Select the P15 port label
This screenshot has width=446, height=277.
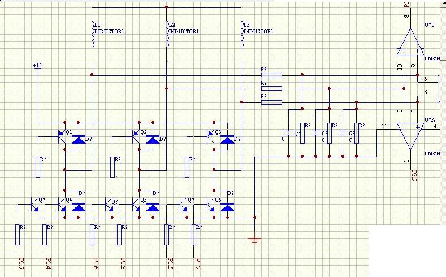pos(171,263)
